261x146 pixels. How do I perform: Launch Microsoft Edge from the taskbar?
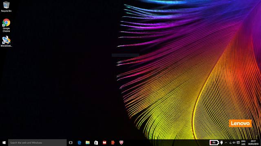(79, 142)
